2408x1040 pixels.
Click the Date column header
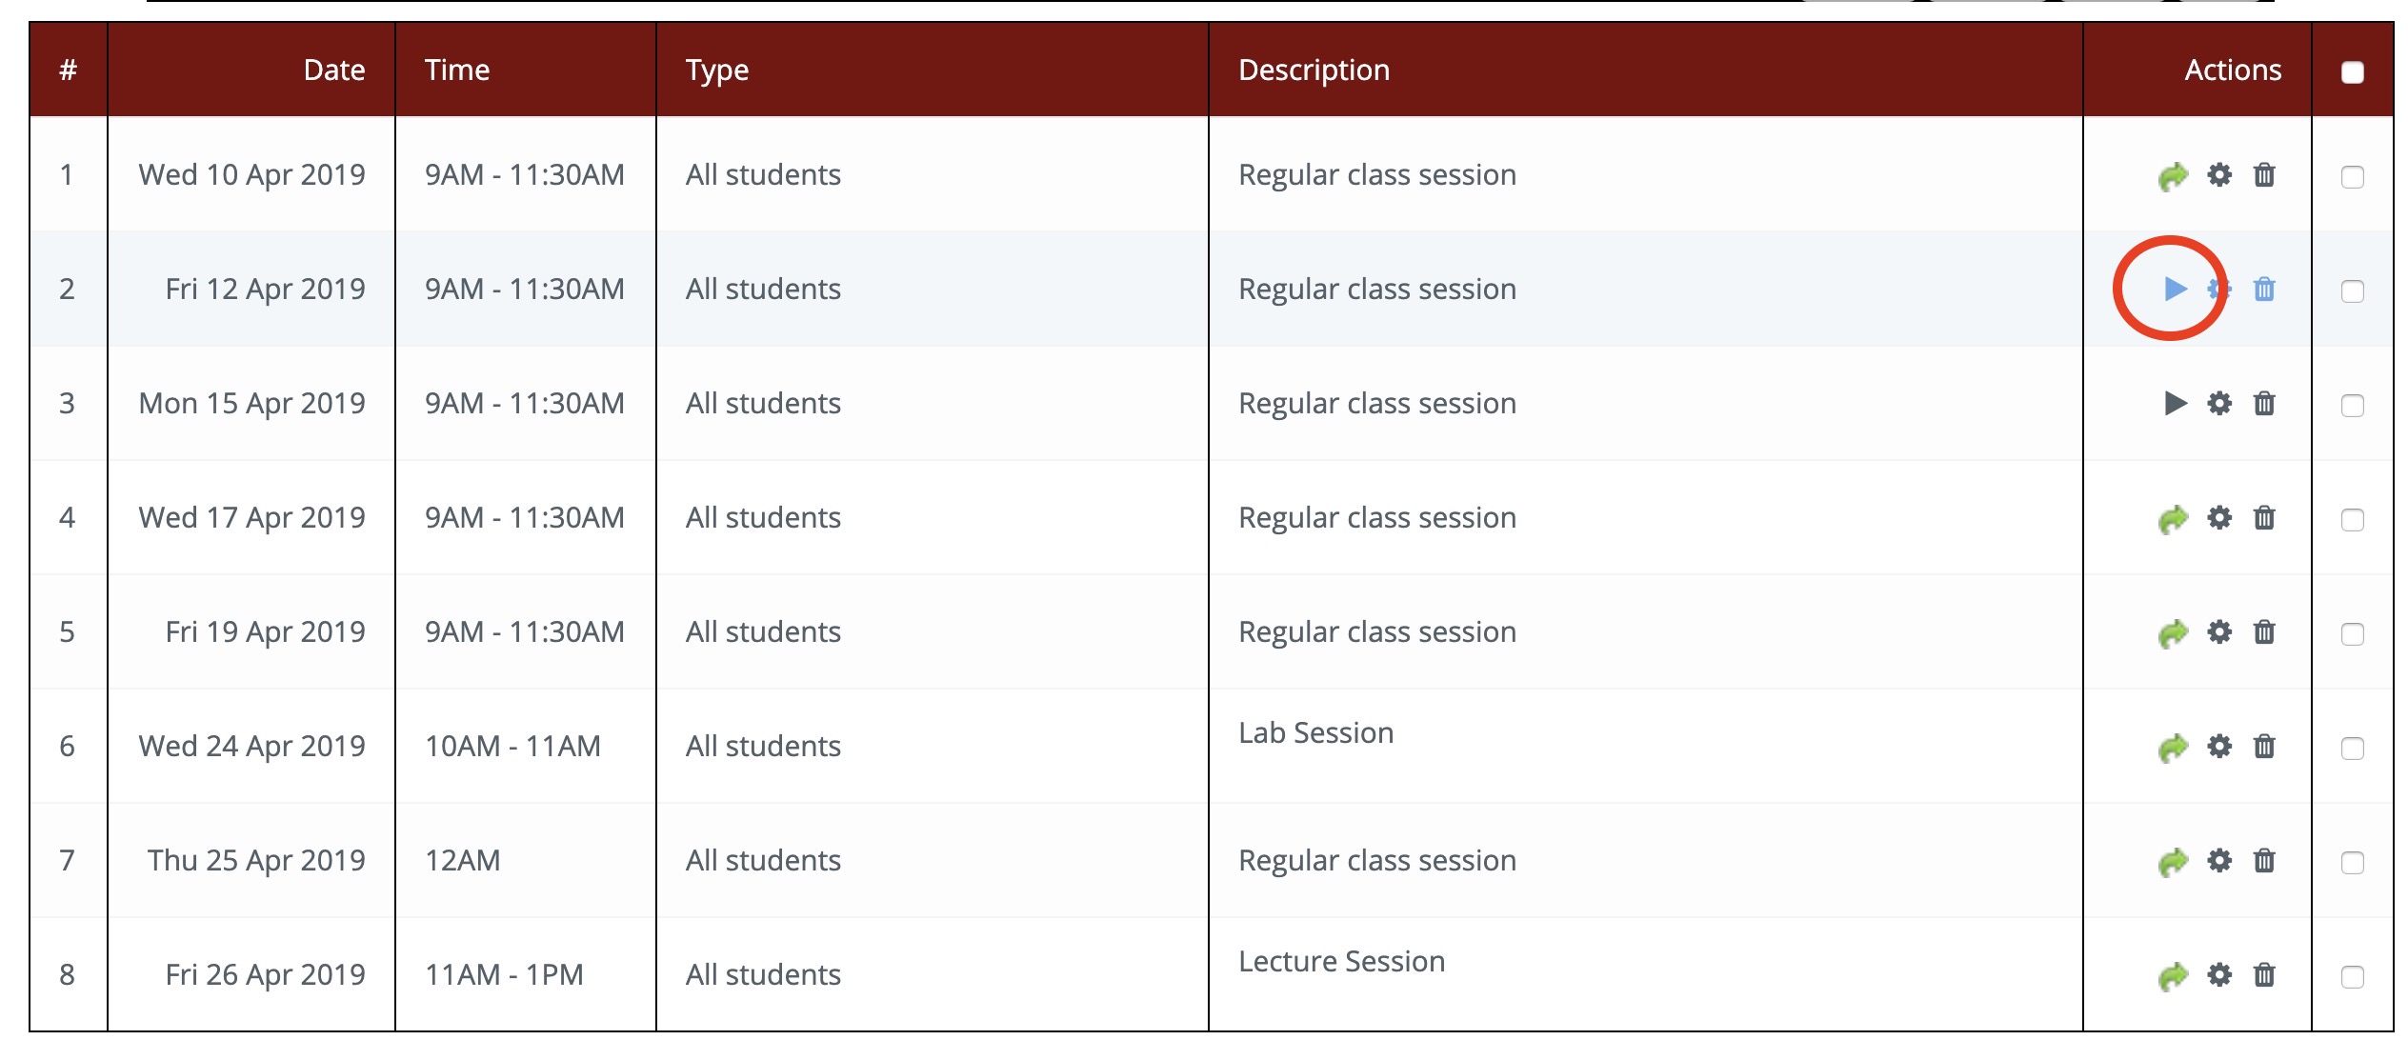click(x=333, y=70)
